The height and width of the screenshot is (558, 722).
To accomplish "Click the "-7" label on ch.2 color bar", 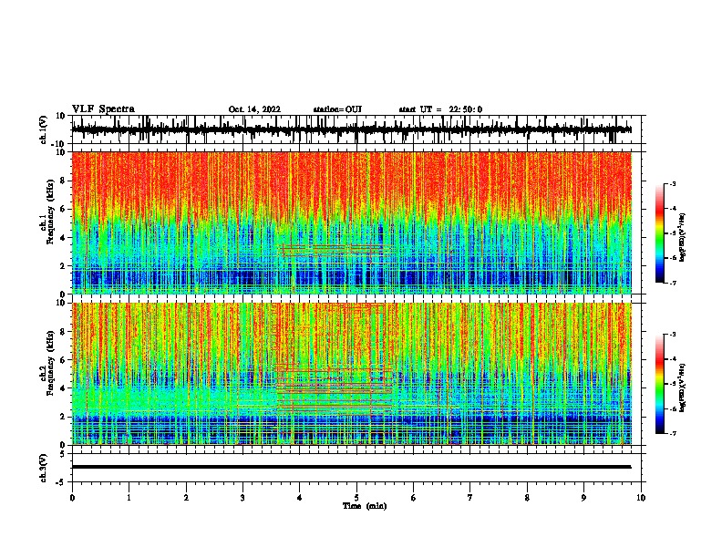I will coord(673,434).
